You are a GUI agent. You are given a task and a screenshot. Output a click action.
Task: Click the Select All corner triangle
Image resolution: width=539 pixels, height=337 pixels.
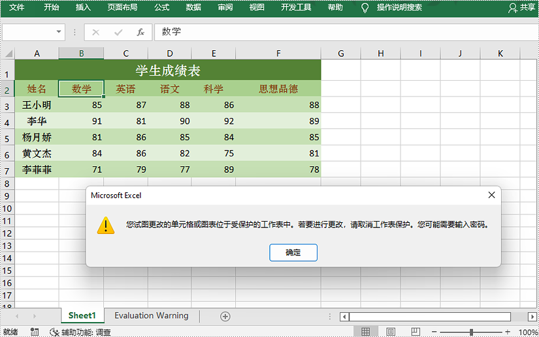click(8, 53)
